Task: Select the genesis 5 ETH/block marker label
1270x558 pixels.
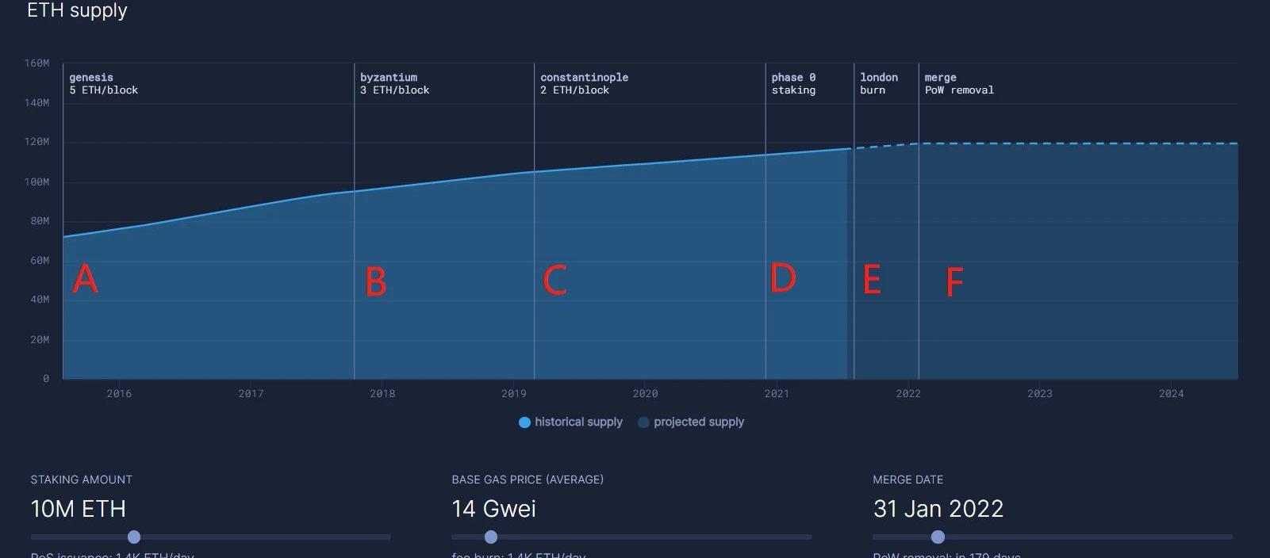Action: (103, 84)
